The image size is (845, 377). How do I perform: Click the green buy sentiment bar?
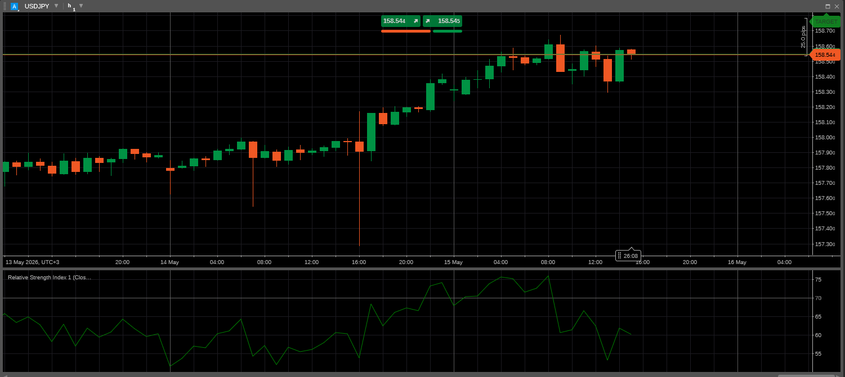coord(448,31)
